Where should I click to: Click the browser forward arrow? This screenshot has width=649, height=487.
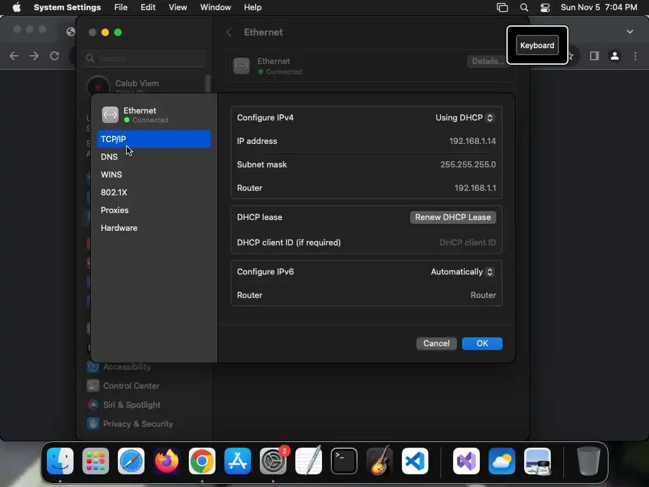[x=34, y=56]
